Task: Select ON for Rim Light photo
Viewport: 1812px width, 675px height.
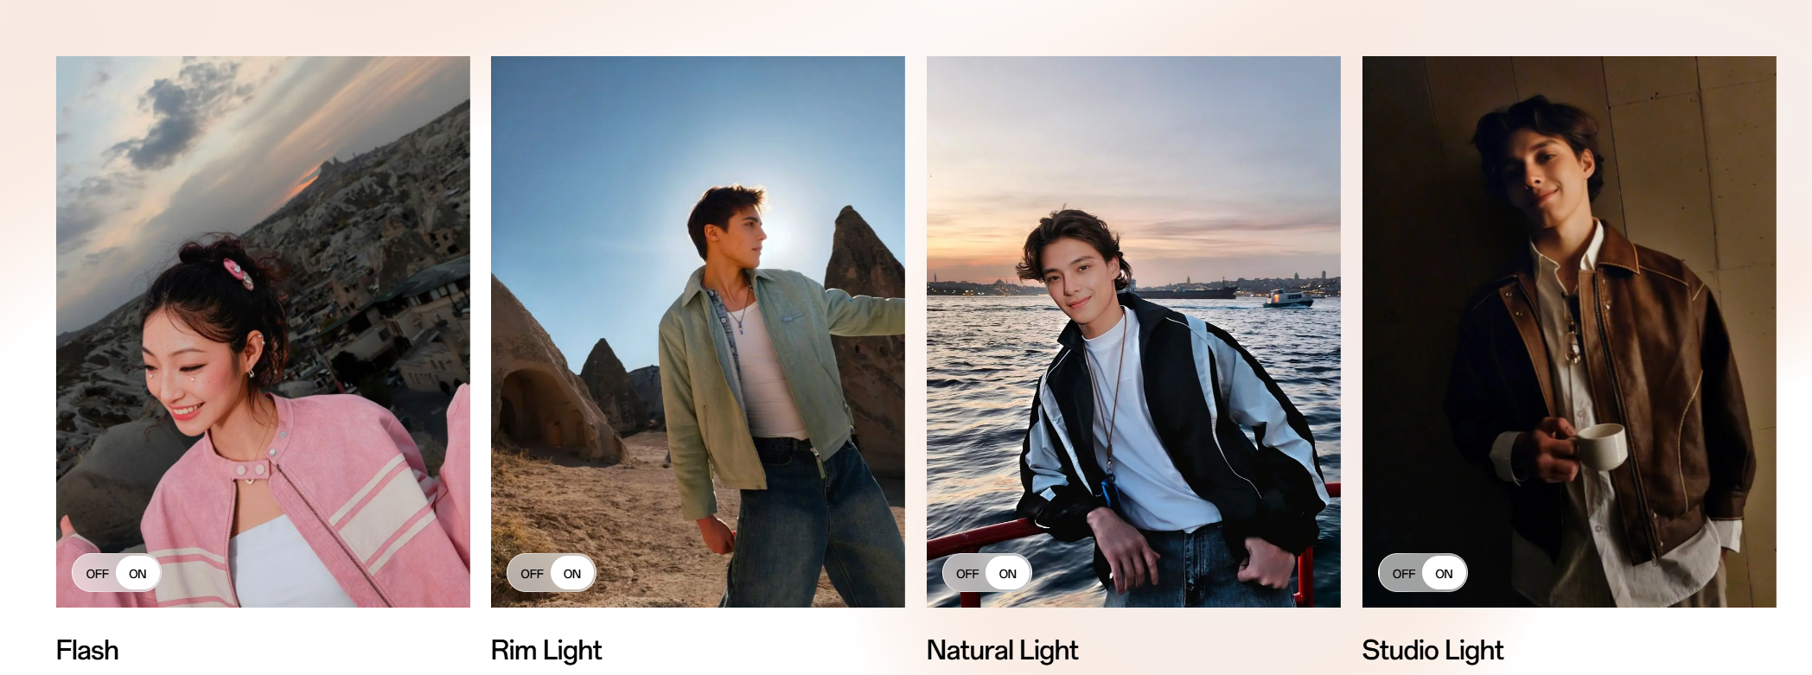Action: pyautogui.click(x=572, y=574)
